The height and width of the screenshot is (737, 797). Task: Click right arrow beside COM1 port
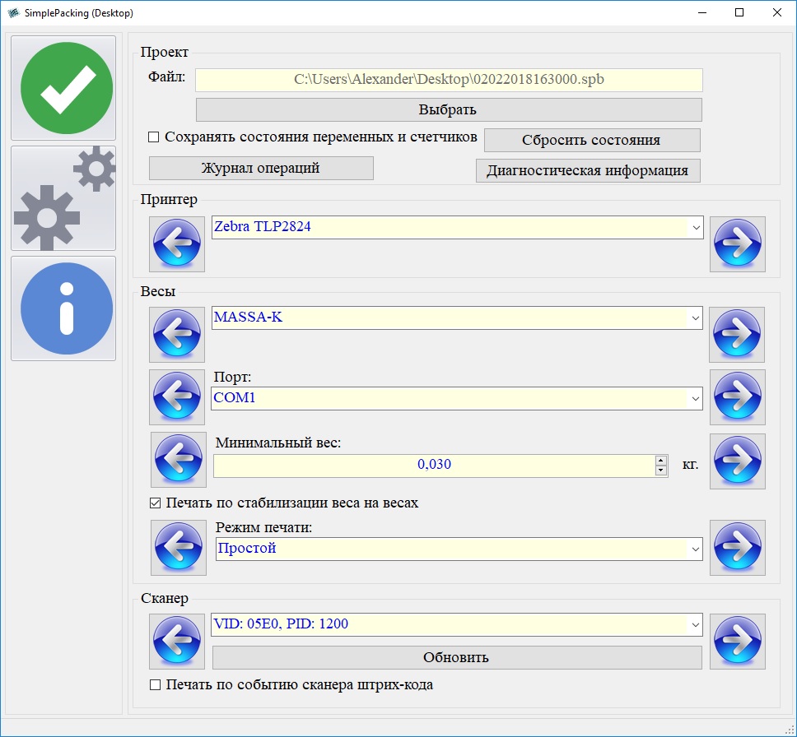pos(738,397)
